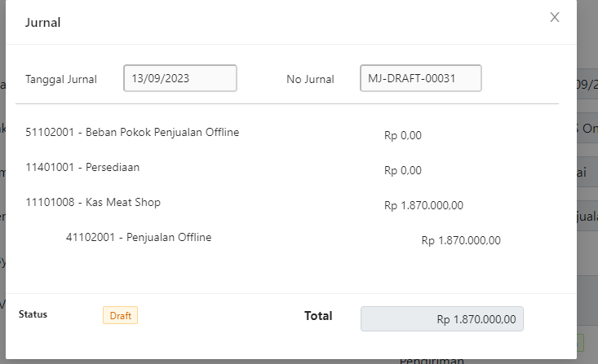Viewport: 598px width, 364px height.
Task: Select the 11401001 Persediaan account line
Action: tap(82, 167)
